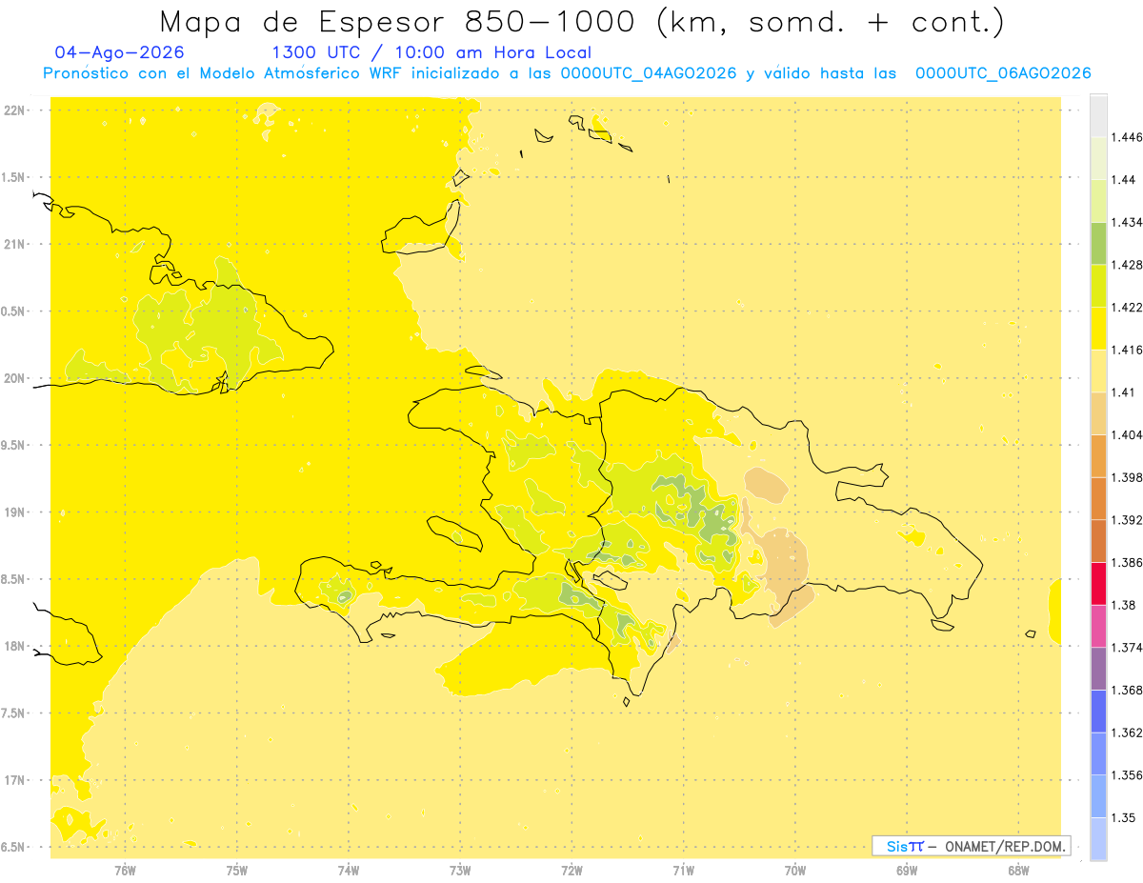Pick the bright yellow swatch between 1.422 and 1.416
This screenshot has height=883, width=1143.
click(1098, 329)
